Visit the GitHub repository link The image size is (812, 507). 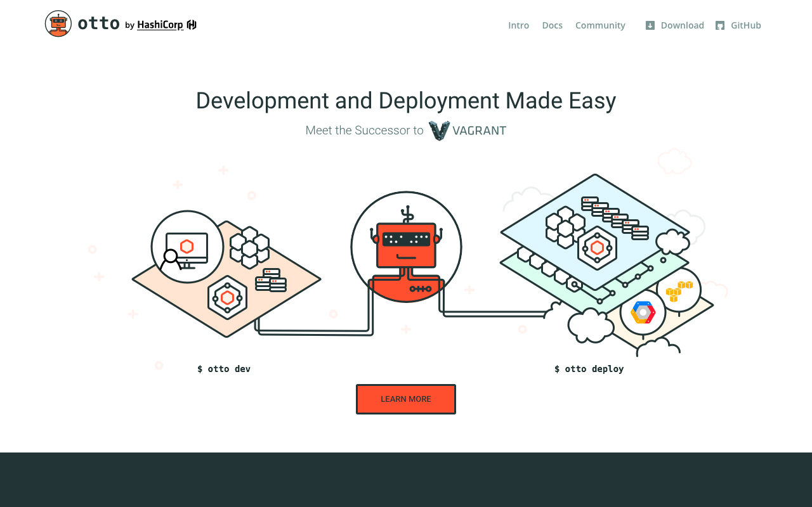coord(746,25)
